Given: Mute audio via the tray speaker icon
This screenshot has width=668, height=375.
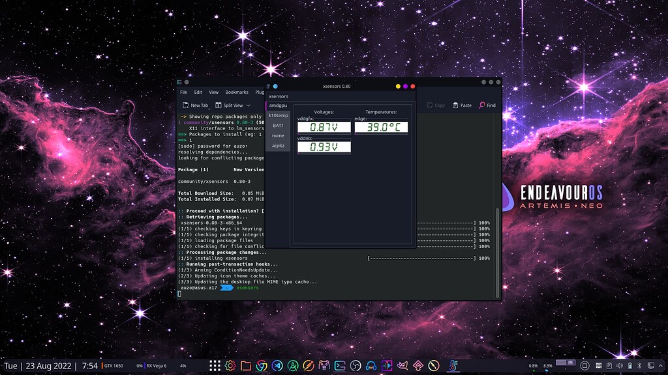Looking at the screenshot, I should point(620,366).
